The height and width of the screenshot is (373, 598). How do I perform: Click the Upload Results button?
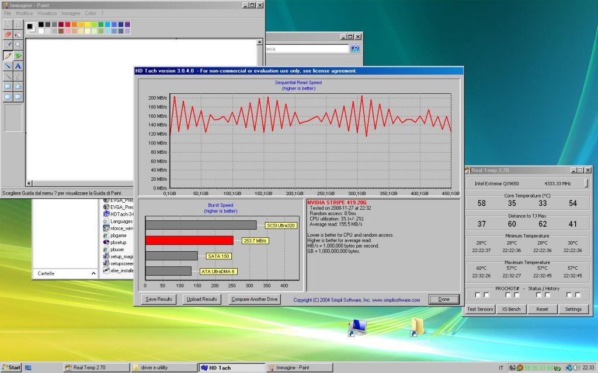point(201,299)
